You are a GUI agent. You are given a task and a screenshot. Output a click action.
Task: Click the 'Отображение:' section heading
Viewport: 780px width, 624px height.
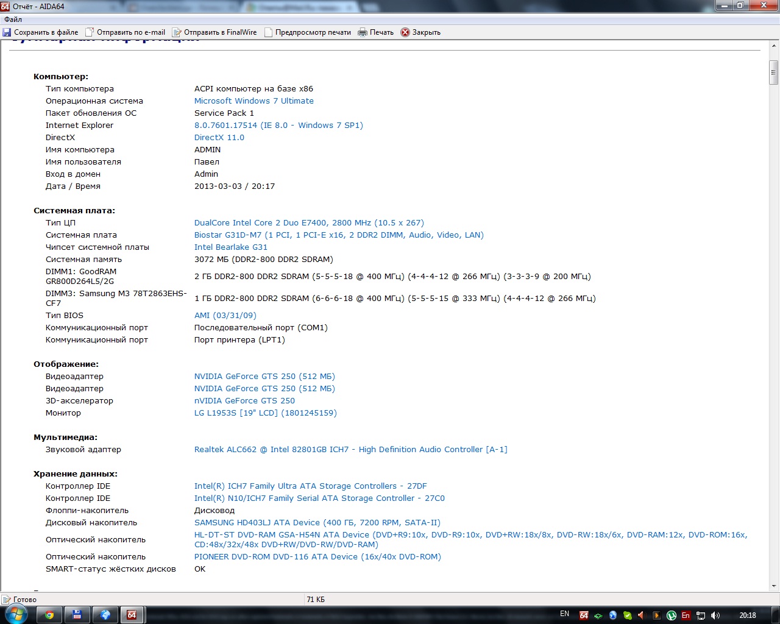click(x=66, y=364)
